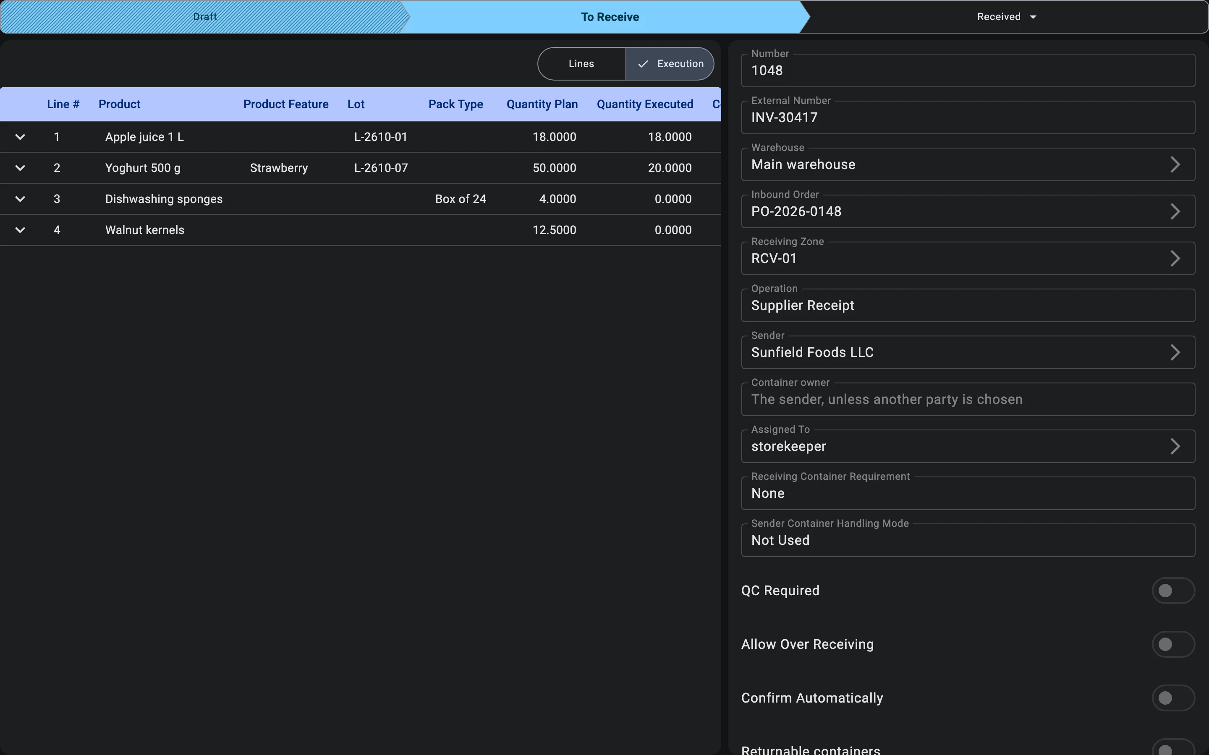Image resolution: width=1209 pixels, height=755 pixels.
Task: Expand Apple juice 1 L row
Action: (x=20, y=137)
